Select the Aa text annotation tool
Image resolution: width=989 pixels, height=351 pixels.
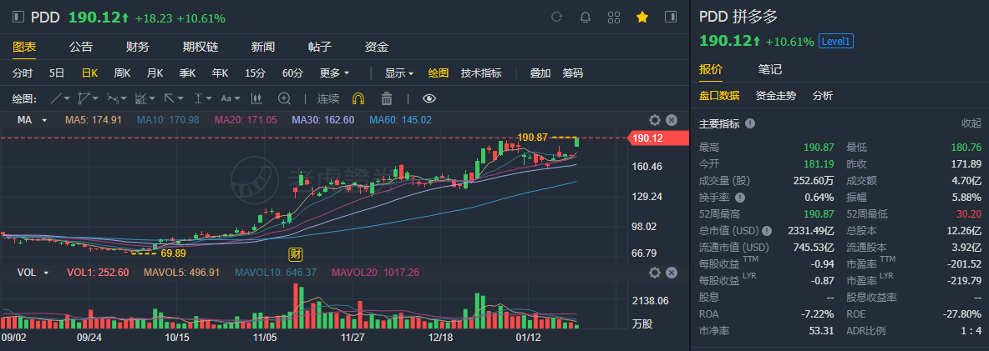(x=226, y=98)
